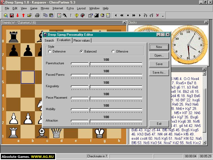The height and width of the screenshot is (160, 213).
Task: Click the red X toolbar icon
Action: 157,15
